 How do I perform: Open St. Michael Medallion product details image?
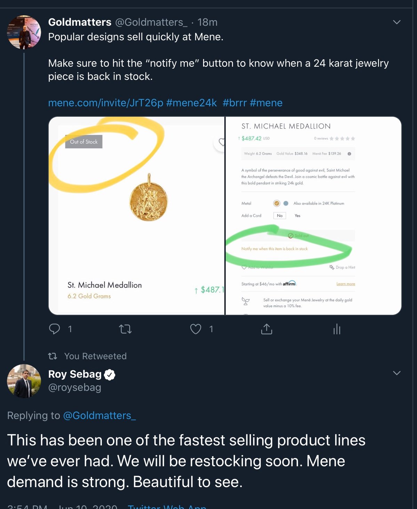(x=313, y=216)
